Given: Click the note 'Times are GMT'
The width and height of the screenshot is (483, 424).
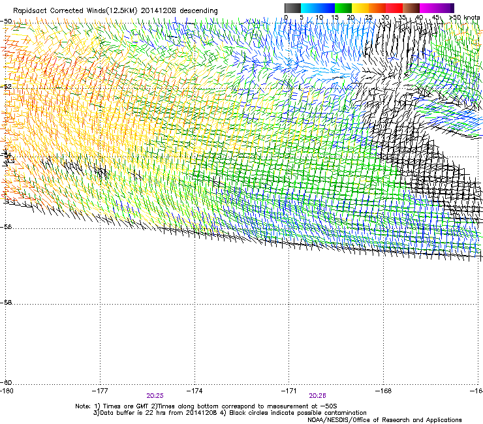Looking at the screenshot, I should pyautogui.click(x=126, y=406).
